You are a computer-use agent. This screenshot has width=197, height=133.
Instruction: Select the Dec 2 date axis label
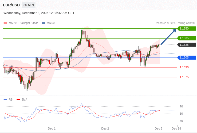click(105, 128)
